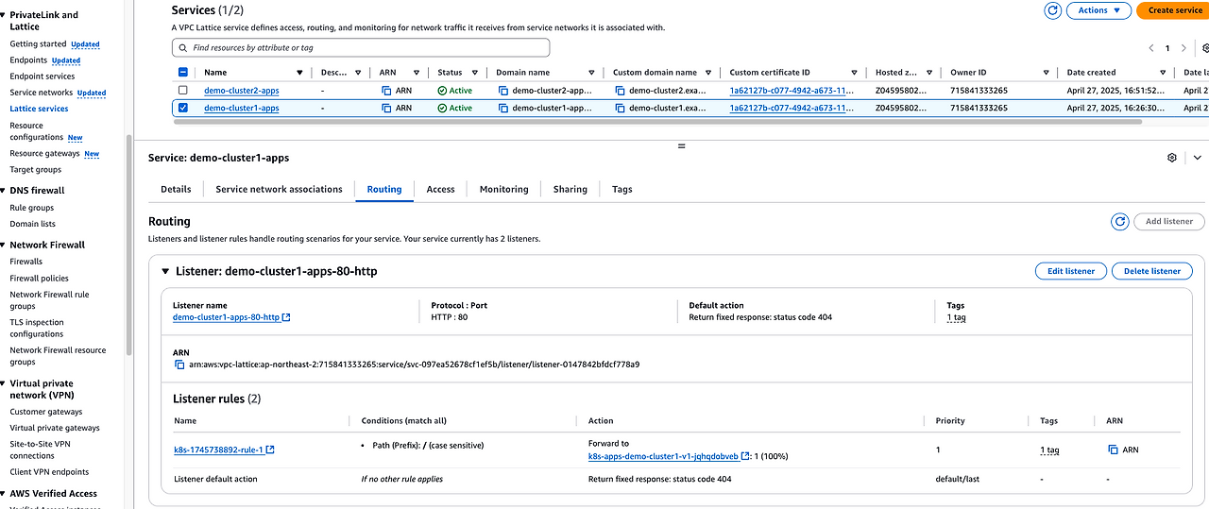Open target group k8s-apps-demo-cluster1-v1-jqhqdobveb link
The image size is (1209, 509).
coord(670,456)
